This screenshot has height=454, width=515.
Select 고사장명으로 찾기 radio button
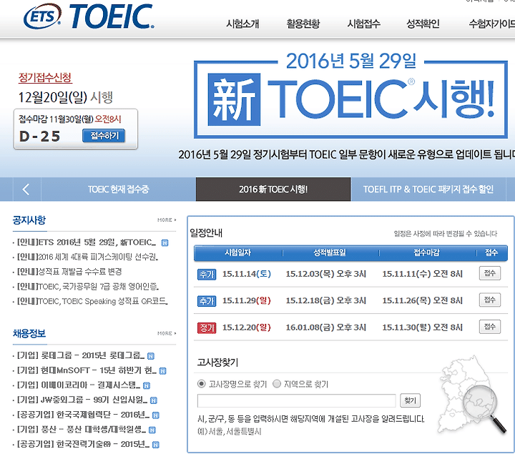201,383
